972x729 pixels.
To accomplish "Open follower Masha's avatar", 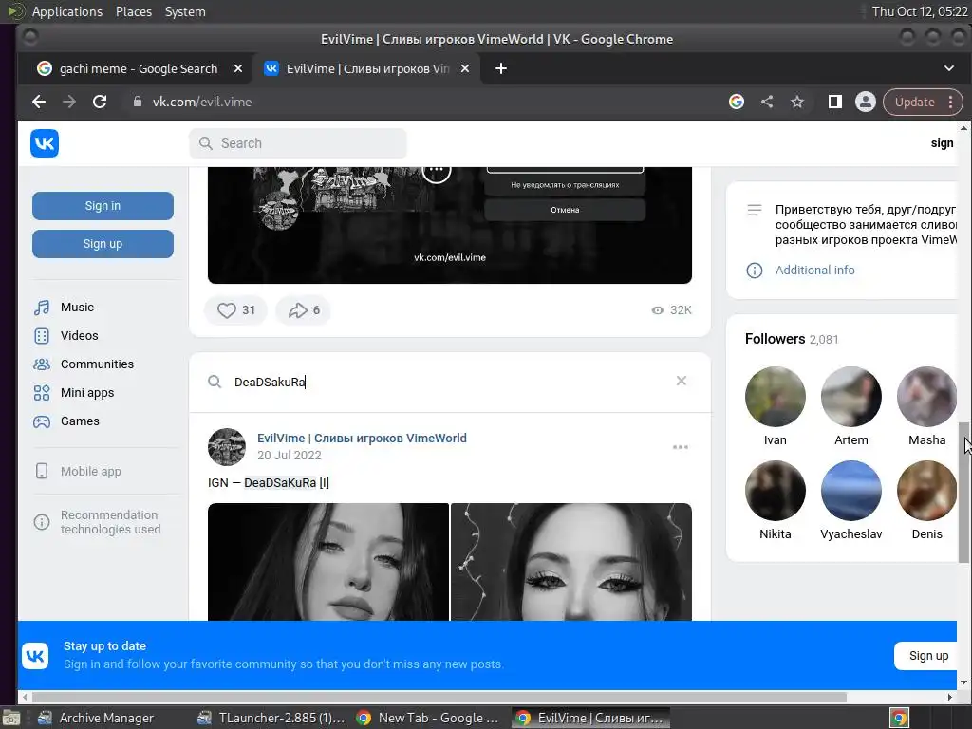I will (x=926, y=397).
